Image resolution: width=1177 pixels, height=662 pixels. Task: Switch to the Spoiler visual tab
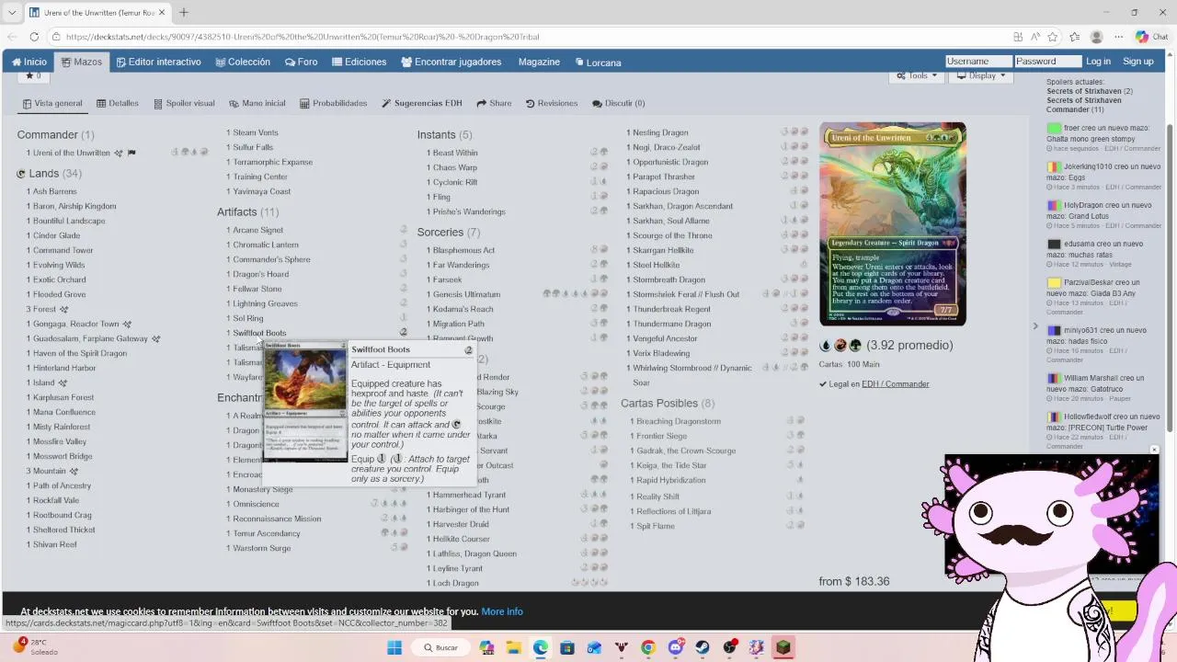coord(184,103)
